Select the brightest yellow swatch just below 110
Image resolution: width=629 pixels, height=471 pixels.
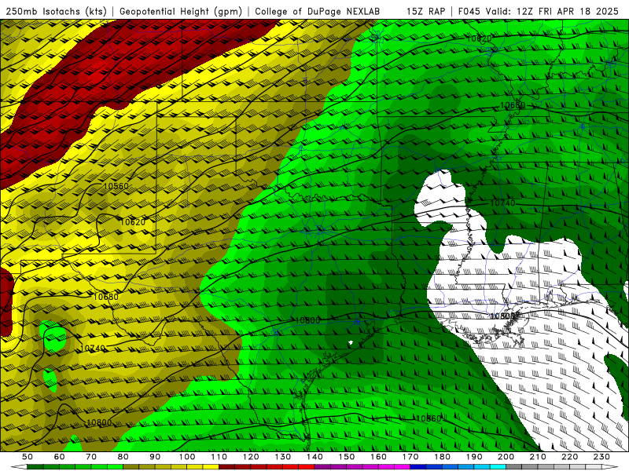coord(211,467)
